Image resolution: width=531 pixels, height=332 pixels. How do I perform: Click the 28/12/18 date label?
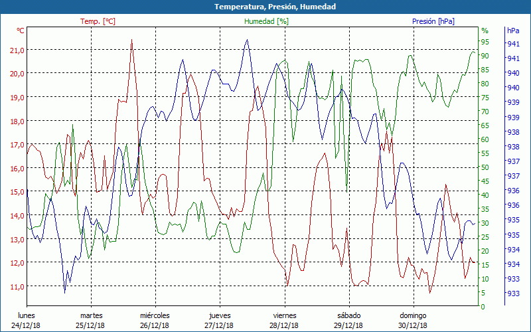284,325
